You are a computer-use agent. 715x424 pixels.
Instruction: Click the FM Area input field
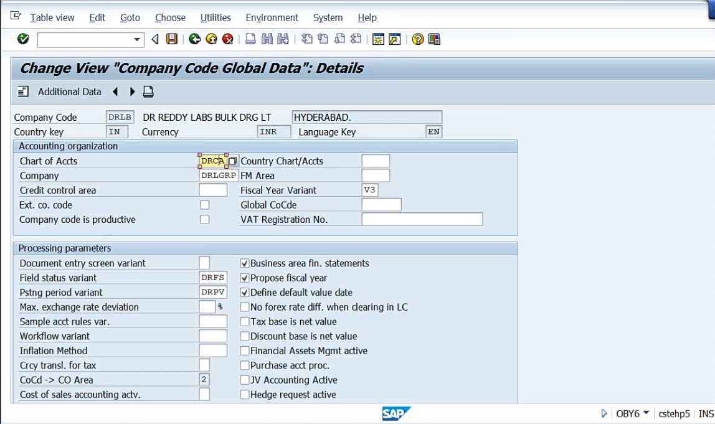coord(376,176)
